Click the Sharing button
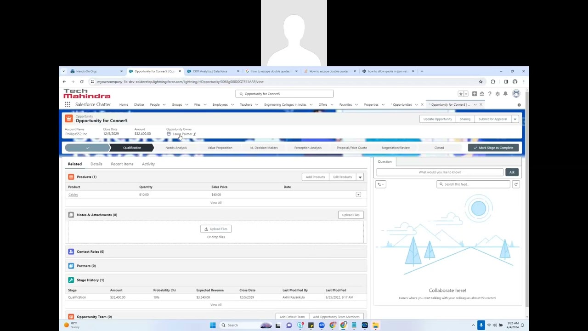588x331 pixels. point(465,119)
